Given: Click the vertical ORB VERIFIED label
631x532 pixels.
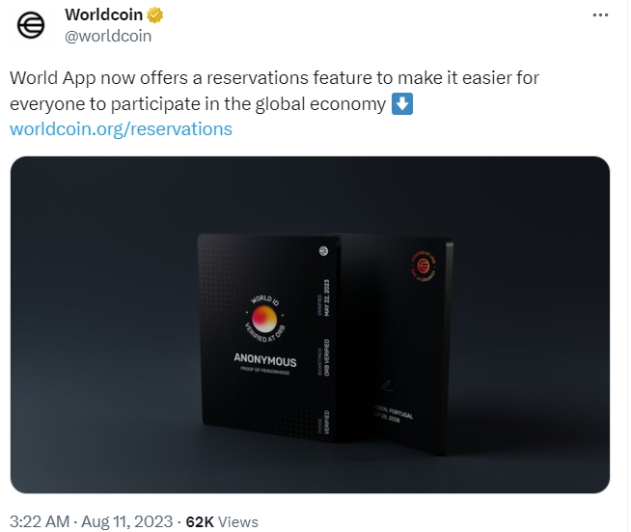Looking at the screenshot, I should pyautogui.click(x=326, y=359).
